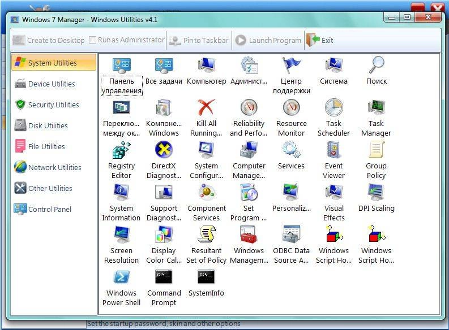Click Pin to Taskbar button

tap(199, 40)
